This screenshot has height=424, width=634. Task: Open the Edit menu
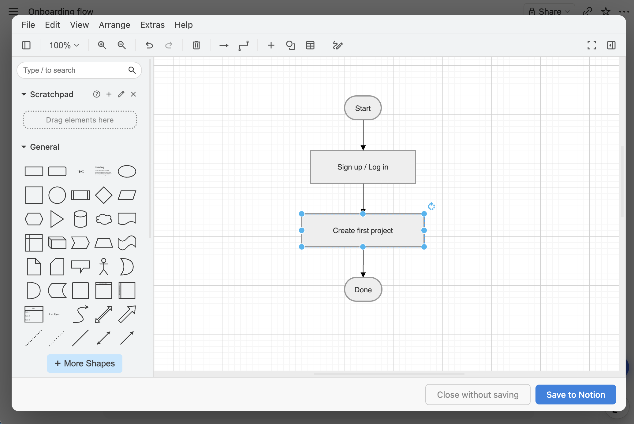(x=52, y=25)
